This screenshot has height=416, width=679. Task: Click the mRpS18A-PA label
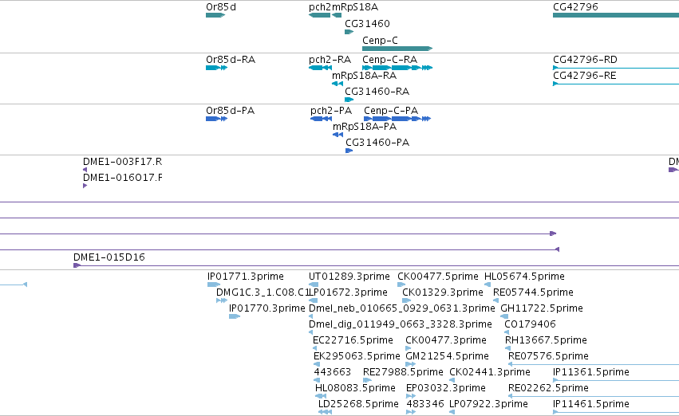[365, 127]
